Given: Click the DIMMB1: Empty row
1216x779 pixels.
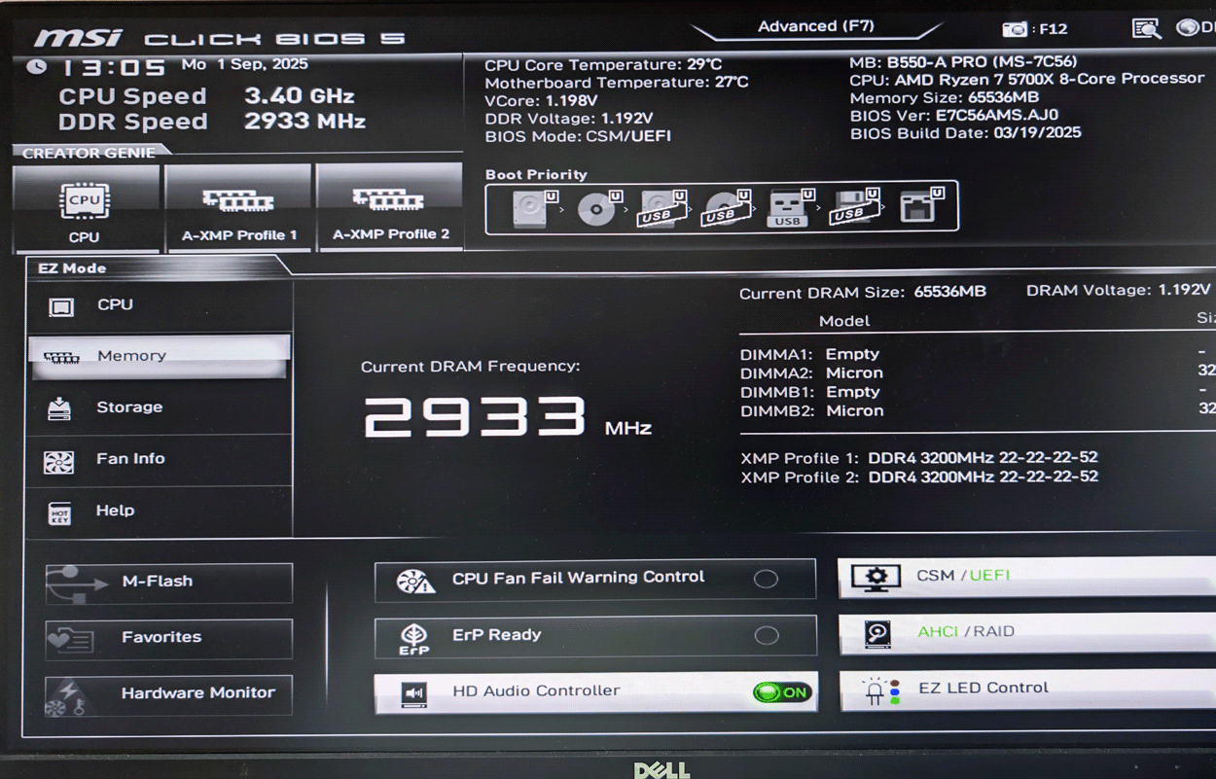Looking at the screenshot, I should coord(809,392).
